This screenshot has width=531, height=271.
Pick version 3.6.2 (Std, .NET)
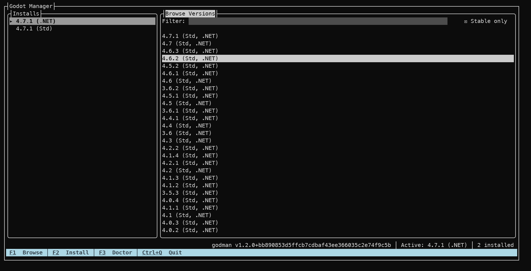click(338, 88)
